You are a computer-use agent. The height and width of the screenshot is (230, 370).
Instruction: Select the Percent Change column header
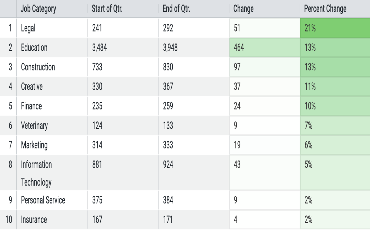click(335, 9)
